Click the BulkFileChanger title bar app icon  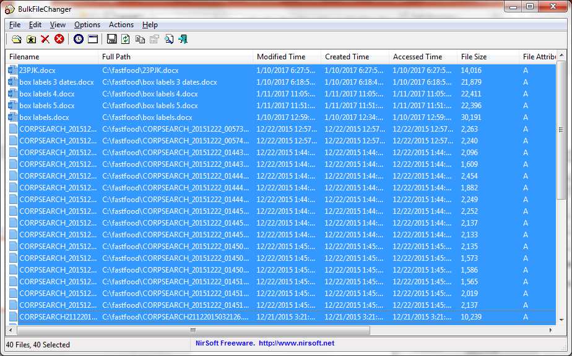pos(9,9)
